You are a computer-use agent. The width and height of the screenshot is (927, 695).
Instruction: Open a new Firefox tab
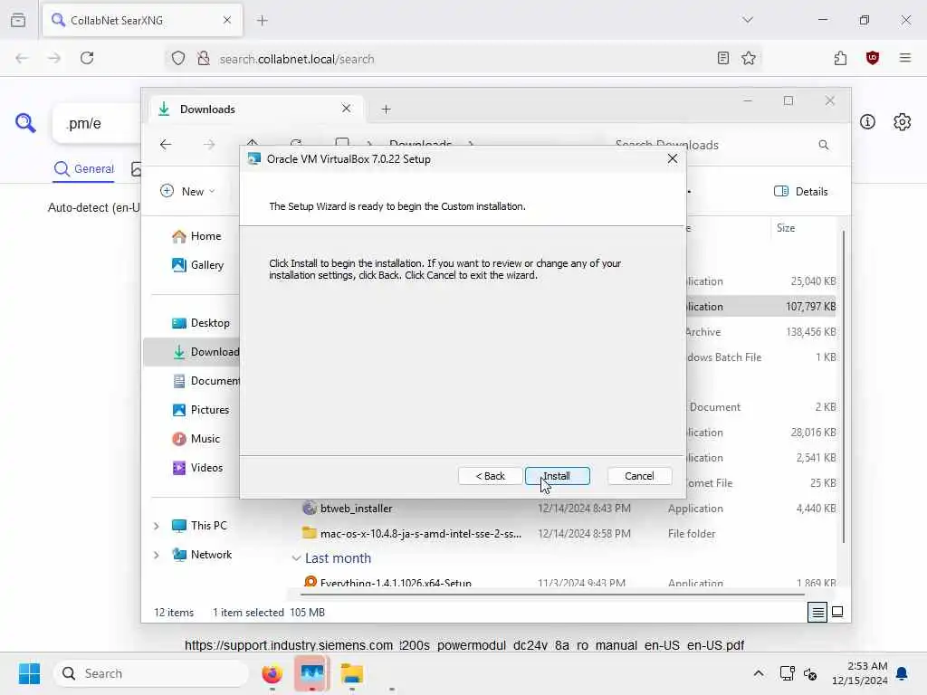point(262,21)
